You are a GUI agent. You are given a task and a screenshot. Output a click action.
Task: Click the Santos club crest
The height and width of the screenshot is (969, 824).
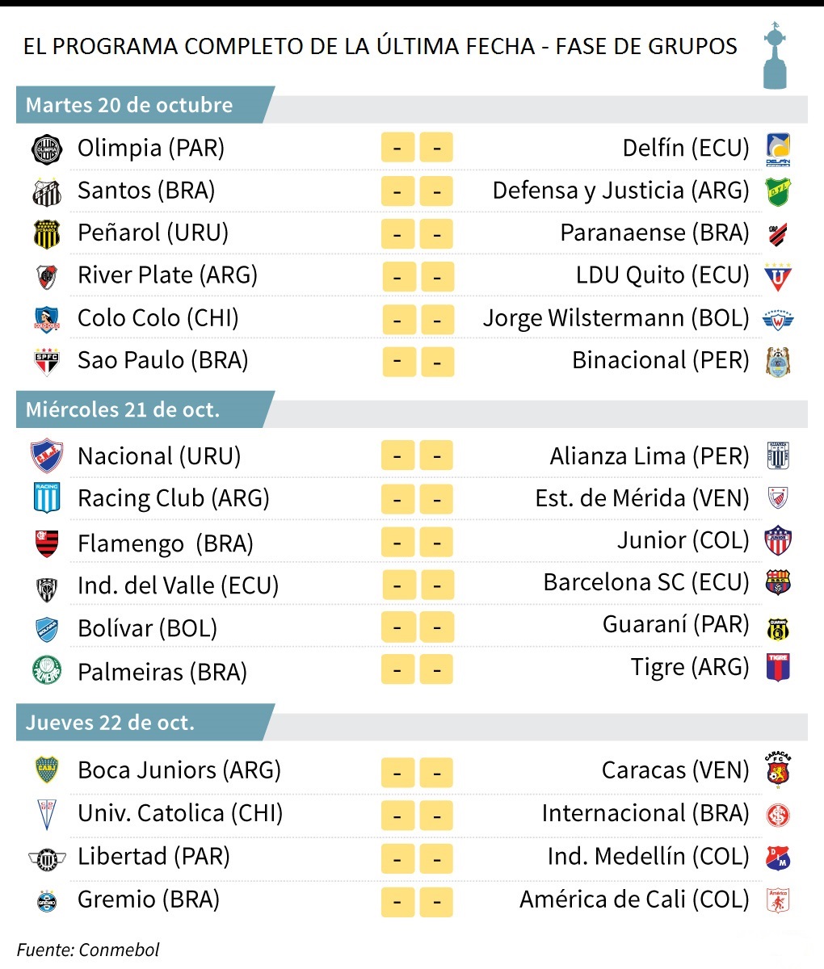(x=46, y=191)
